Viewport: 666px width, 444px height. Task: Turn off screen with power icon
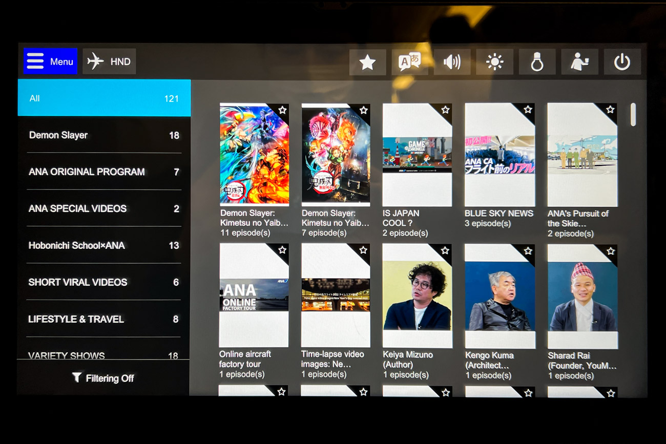click(622, 62)
